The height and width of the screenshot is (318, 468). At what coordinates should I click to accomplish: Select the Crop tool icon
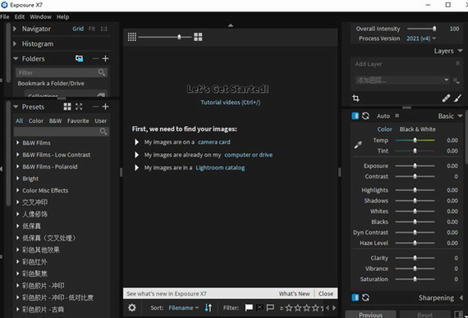(x=356, y=98)
